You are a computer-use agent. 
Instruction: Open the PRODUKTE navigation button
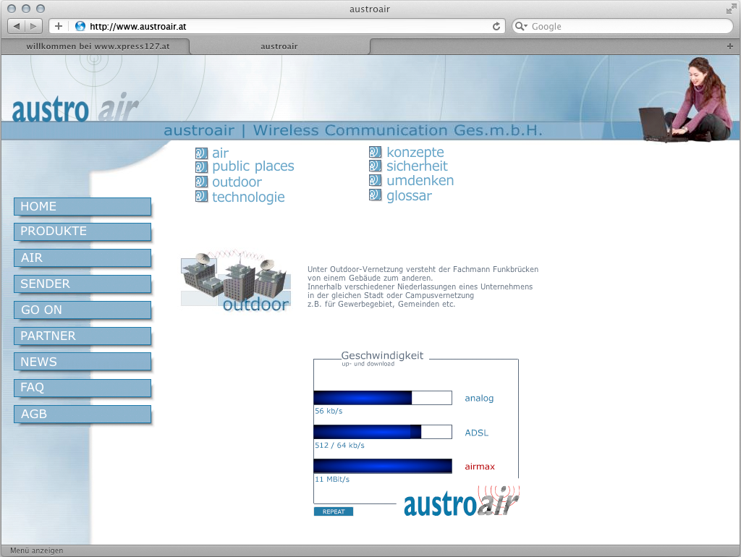pyautogui.click(x=82, y=231)
